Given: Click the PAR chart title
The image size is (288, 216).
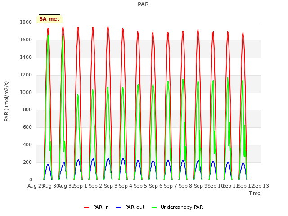Looking at the screenshot, I should (x=143, y=4).
